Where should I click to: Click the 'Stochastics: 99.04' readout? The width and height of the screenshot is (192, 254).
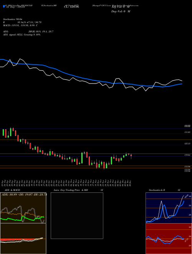12,19
